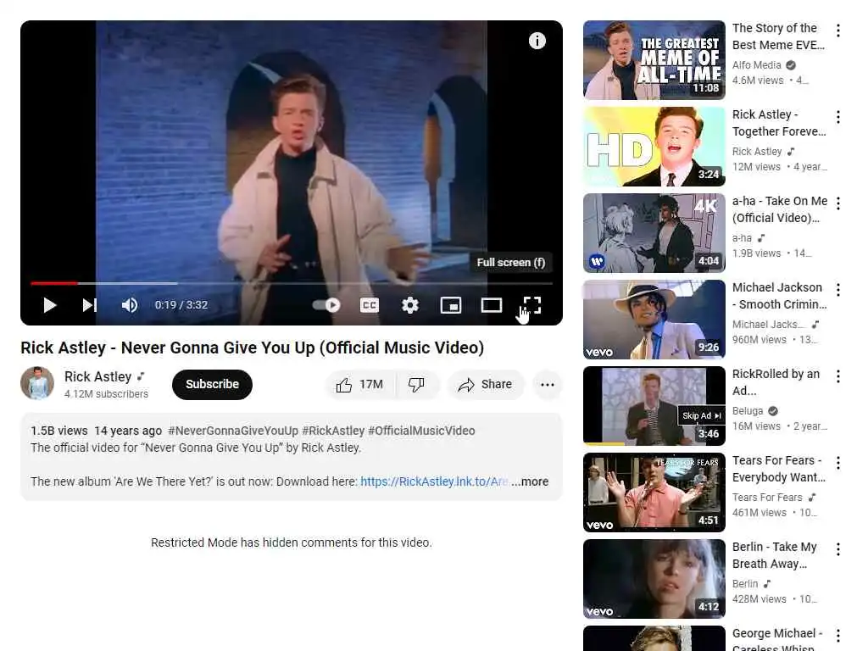Open title 'Michael Jackson - Smooth Criminal'
The width and height of the screenshot is (868, 651).
[x=780, y=296]
